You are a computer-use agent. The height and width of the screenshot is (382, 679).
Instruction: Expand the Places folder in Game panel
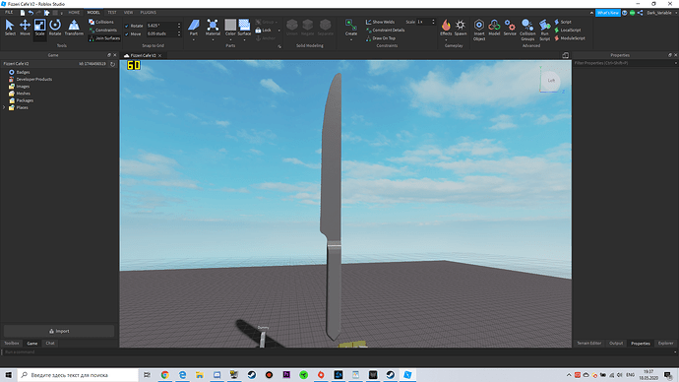pos(4,107)
